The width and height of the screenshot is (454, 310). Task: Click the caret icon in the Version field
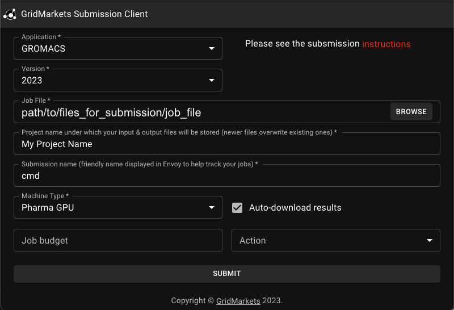pos(212,80)
